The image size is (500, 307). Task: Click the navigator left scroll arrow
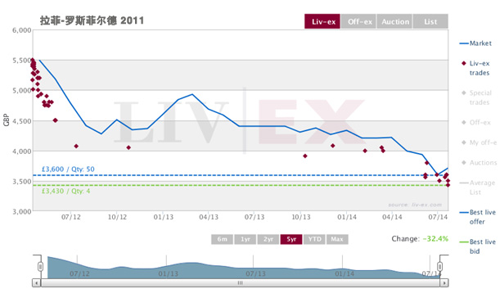36,282
